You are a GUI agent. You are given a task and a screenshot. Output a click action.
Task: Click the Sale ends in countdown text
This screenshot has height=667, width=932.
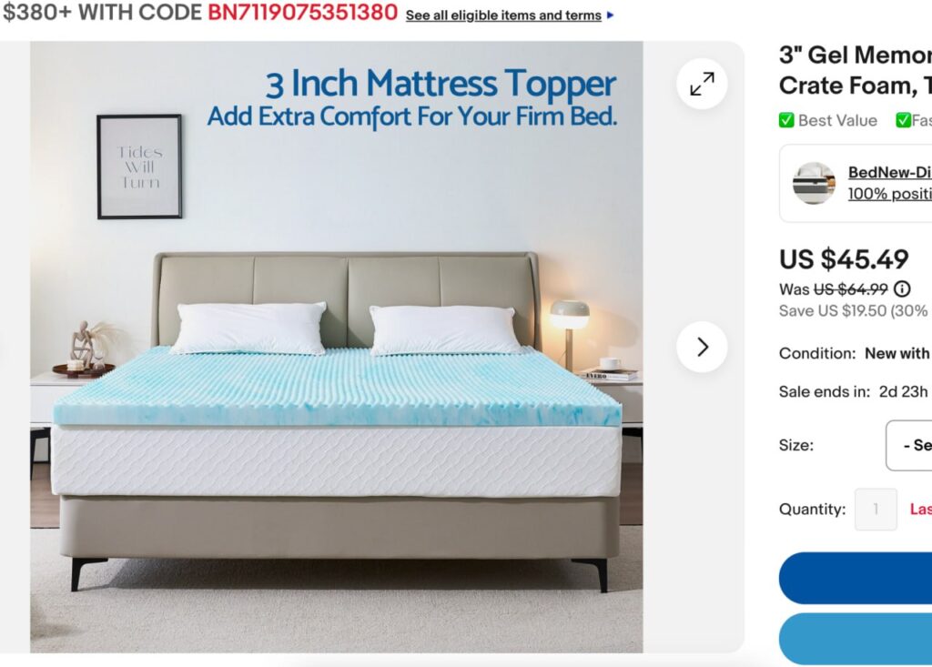[854, 392]
